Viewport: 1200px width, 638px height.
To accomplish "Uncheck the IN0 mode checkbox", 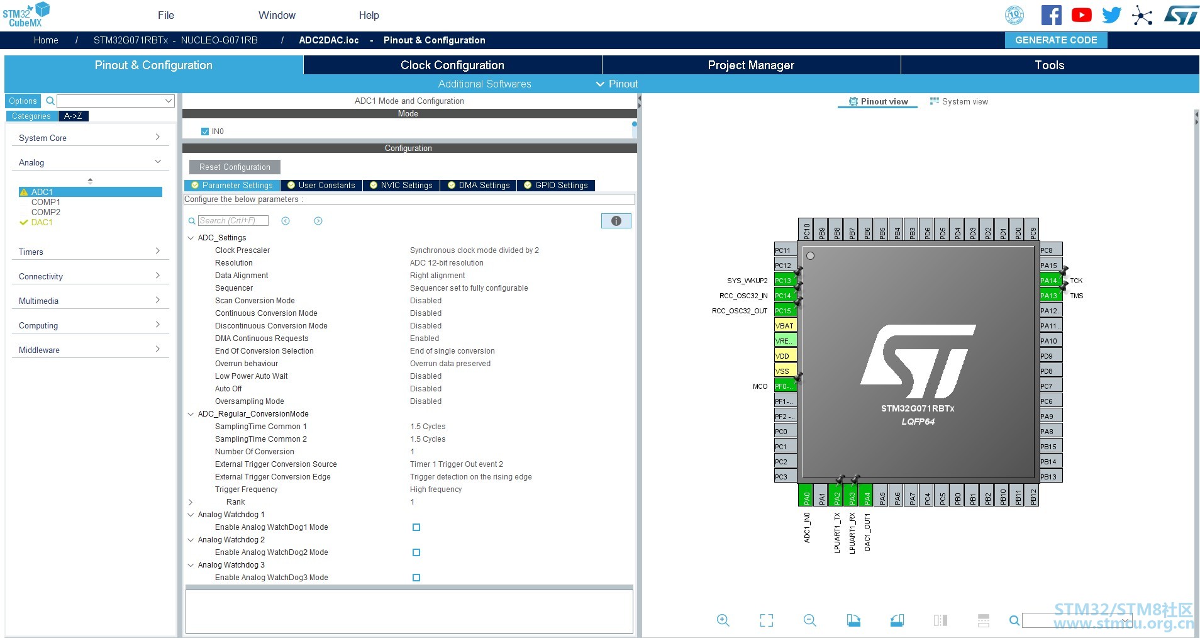I will coord(204,132).
